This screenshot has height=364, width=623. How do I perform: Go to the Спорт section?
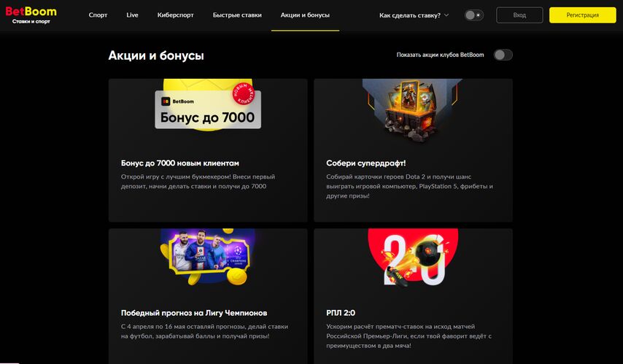click(x=98, y=15)
